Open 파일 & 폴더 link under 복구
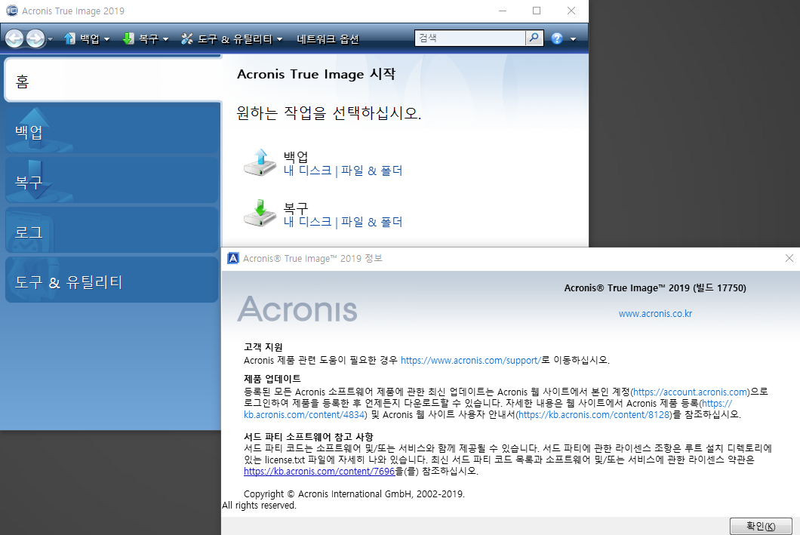This screenshot has height=535, width=800. (372, 222)
